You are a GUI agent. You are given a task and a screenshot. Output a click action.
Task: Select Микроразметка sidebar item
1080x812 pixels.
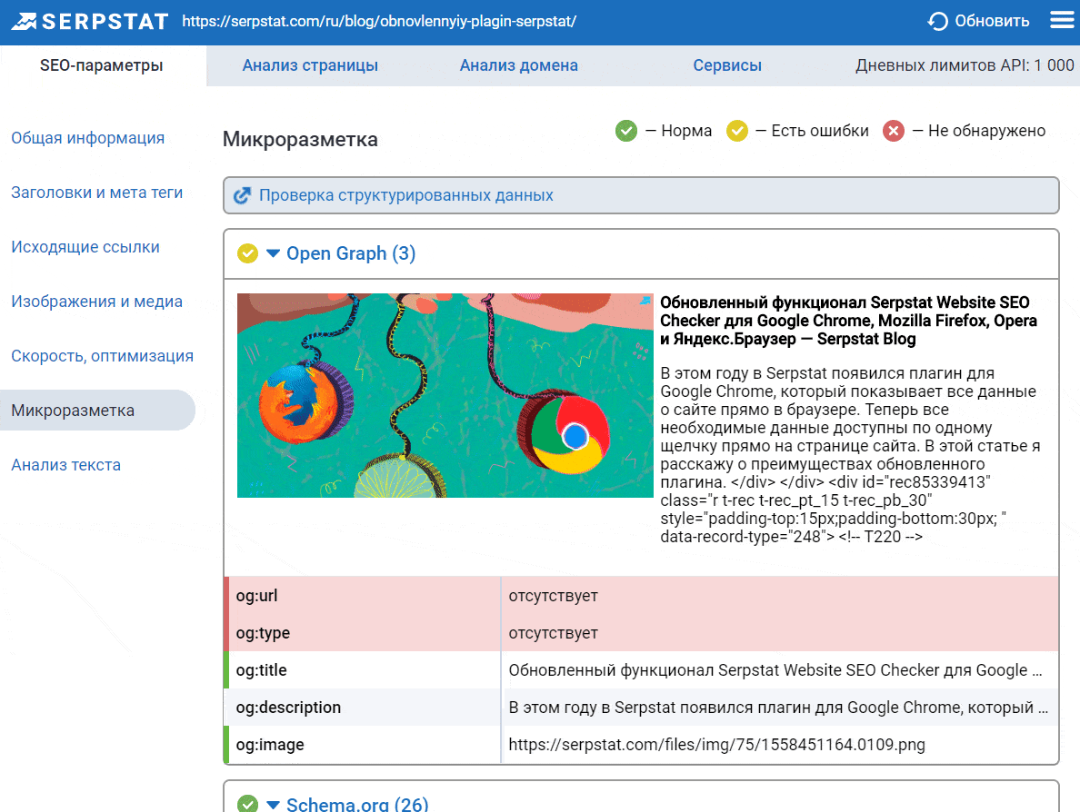click(x=97, y=411)
